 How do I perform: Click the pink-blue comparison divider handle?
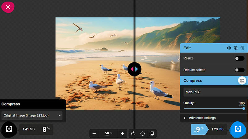pyautogui.click(x=134, y=69)
